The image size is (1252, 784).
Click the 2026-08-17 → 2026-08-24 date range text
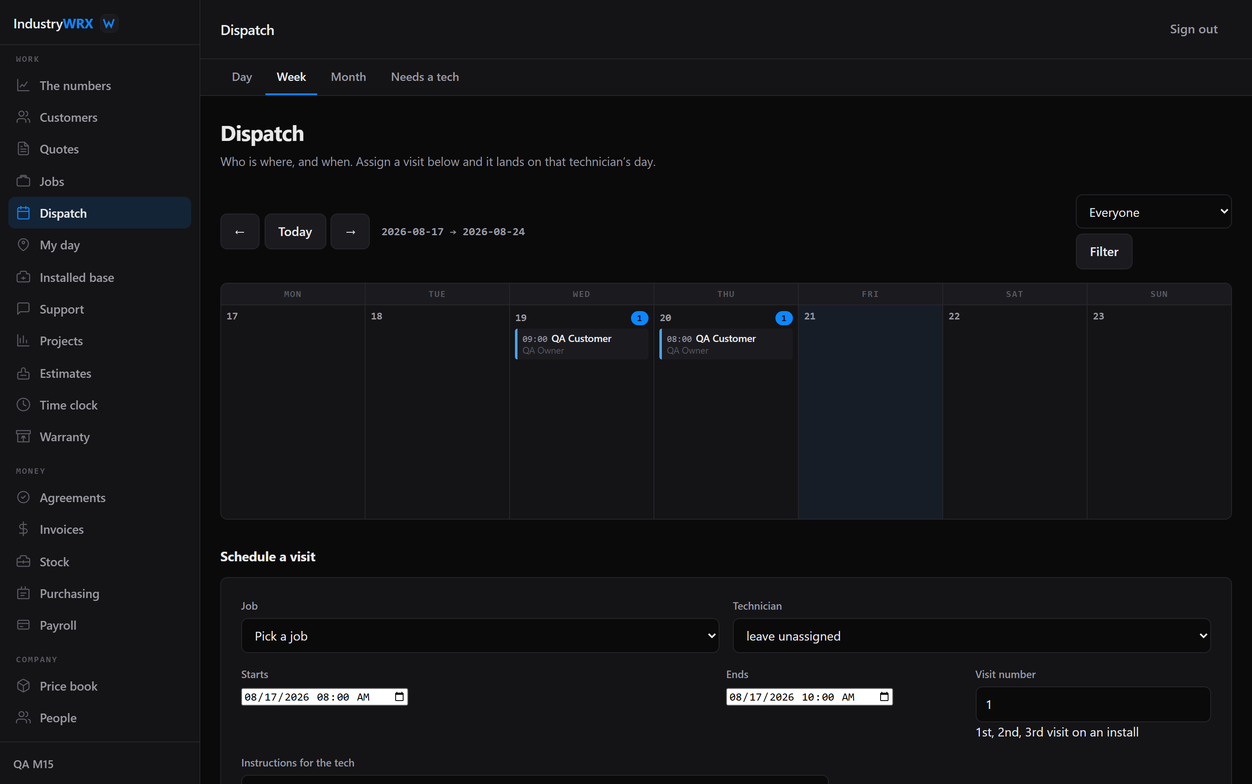(453, 232)
